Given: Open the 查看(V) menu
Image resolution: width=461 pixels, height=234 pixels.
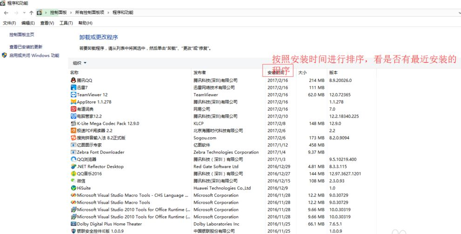Looking at the screenshot, I should 47,23.
